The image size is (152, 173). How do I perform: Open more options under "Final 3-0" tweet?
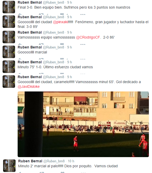click(83, 14)
